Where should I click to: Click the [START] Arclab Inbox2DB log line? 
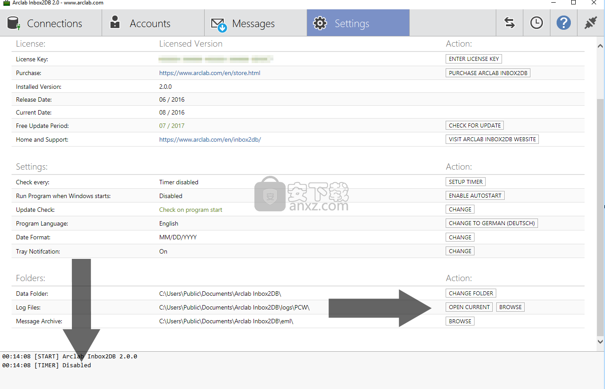coord(70,356)
